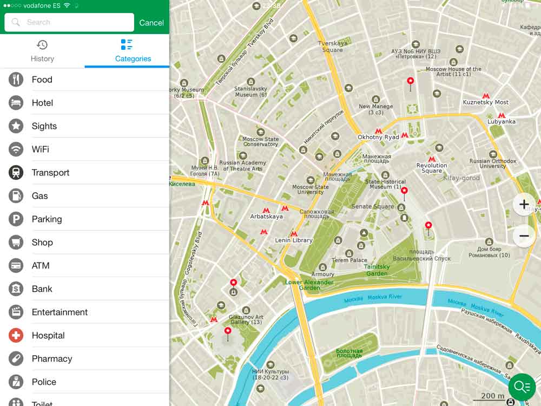Zoom in the map with plus button
The height and width of the screenshot is (406, 541).
point(524,205)
